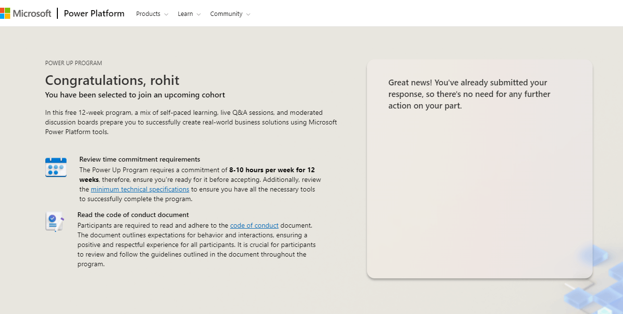This screenshot has height=314, width=623.
Task: Open the minimum technical specifications link
Action: coord(140,190)
